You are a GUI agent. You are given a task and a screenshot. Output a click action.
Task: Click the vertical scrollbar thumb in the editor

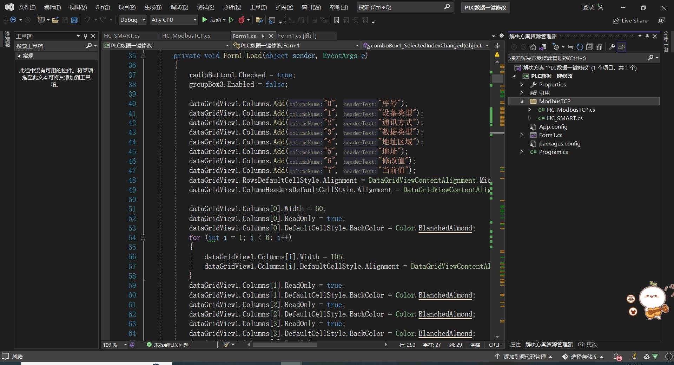click(x=497, y=78)
